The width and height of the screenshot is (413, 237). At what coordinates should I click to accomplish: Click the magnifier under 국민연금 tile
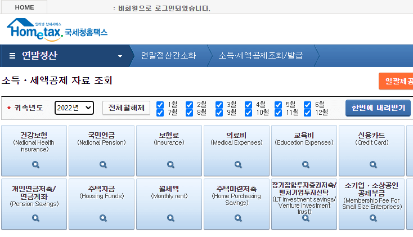click(103, 165)
